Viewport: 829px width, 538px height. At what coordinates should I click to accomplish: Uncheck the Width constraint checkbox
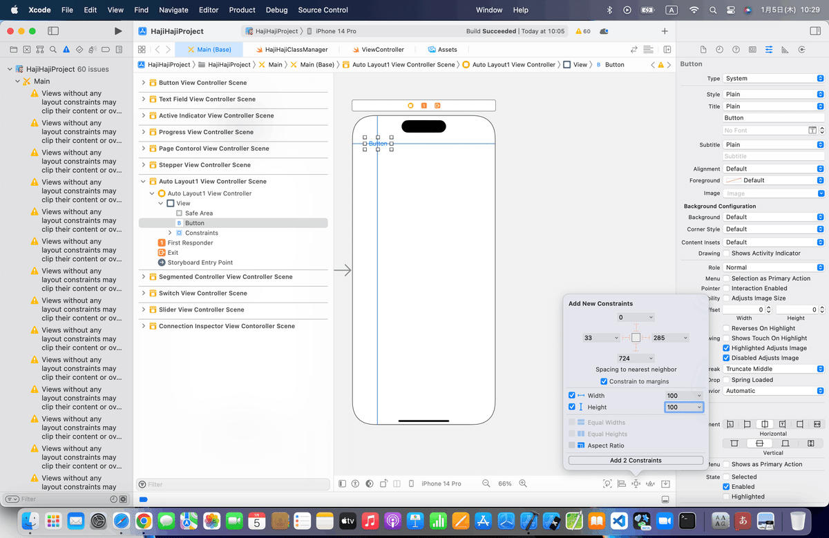pos(572,396)
